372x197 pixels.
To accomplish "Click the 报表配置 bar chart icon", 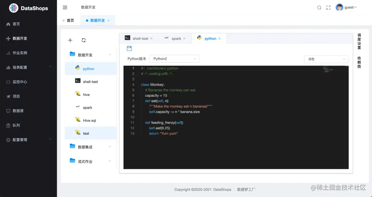I will pyautogui.click(x=8, y=67).
